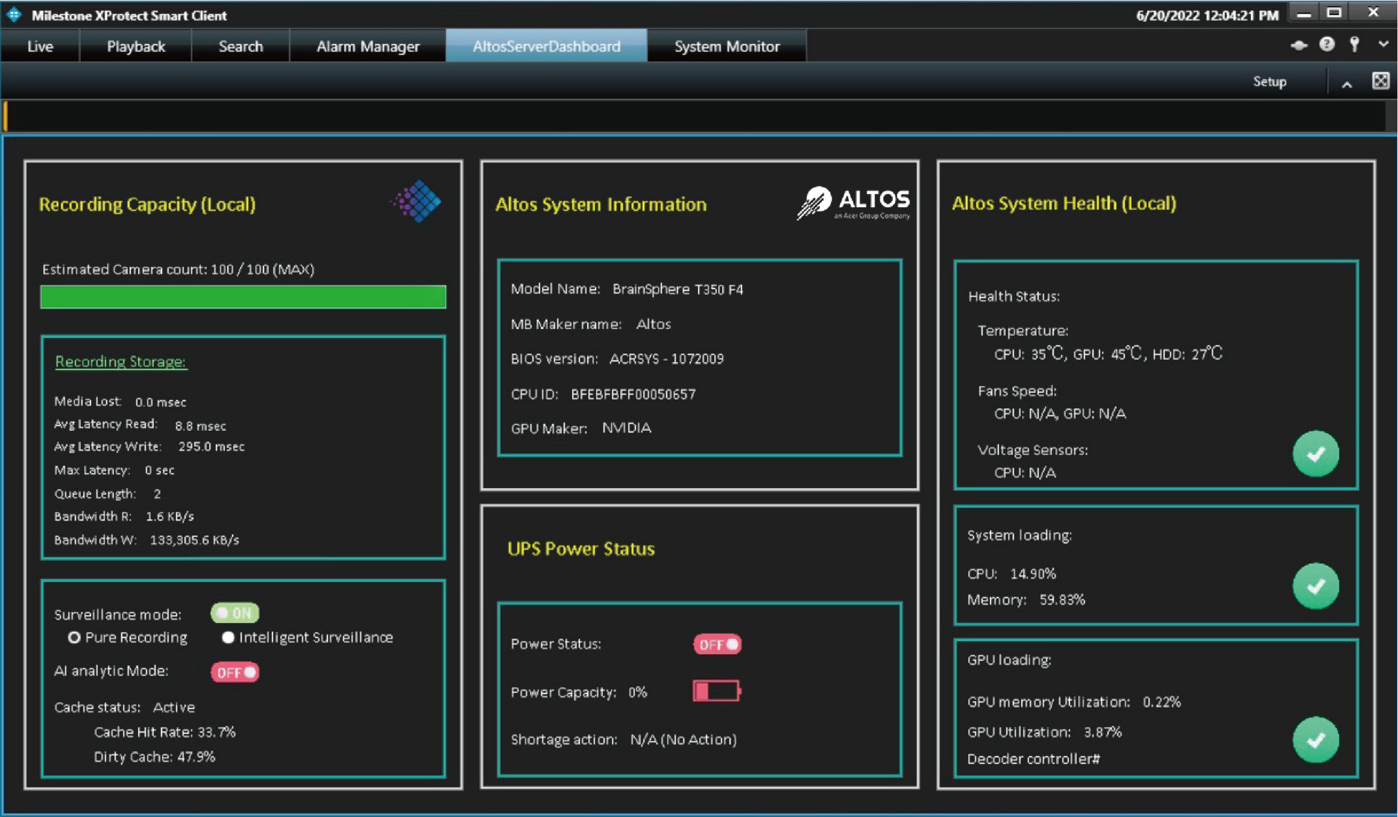Click the Recording Capacity (Local) heading
The width and height of the screenshot is (1398, 817).
(148, 205)
